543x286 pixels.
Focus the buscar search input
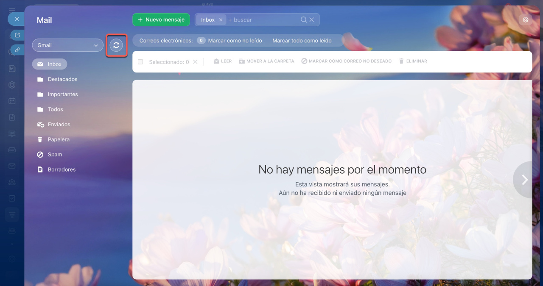[x=263, y=20]
